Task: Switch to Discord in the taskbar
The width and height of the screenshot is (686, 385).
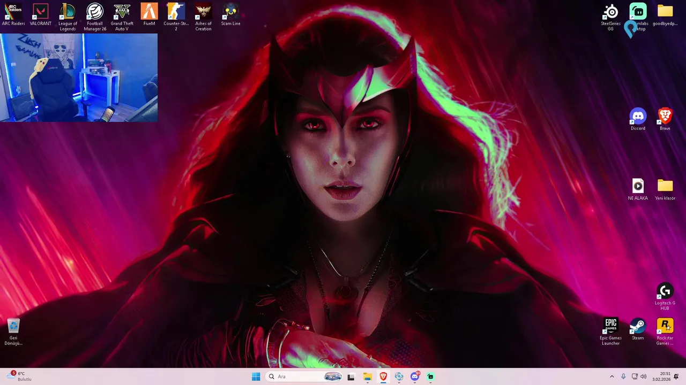Action: pos(415,376)
